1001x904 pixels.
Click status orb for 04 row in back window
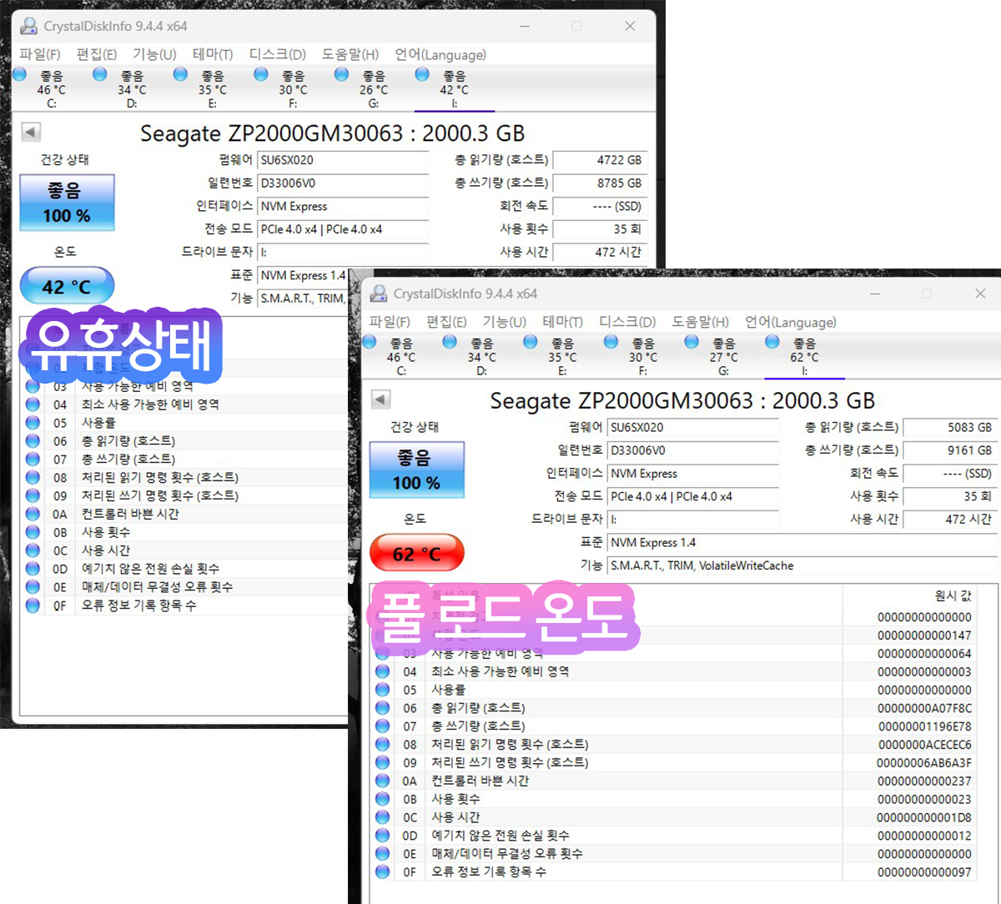(x=33, y=404)
